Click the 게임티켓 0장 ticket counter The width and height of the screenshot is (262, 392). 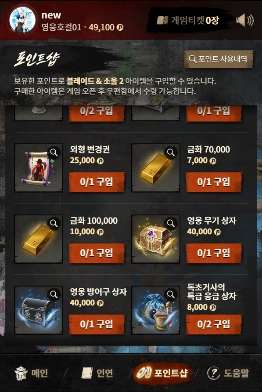[188, 20]
